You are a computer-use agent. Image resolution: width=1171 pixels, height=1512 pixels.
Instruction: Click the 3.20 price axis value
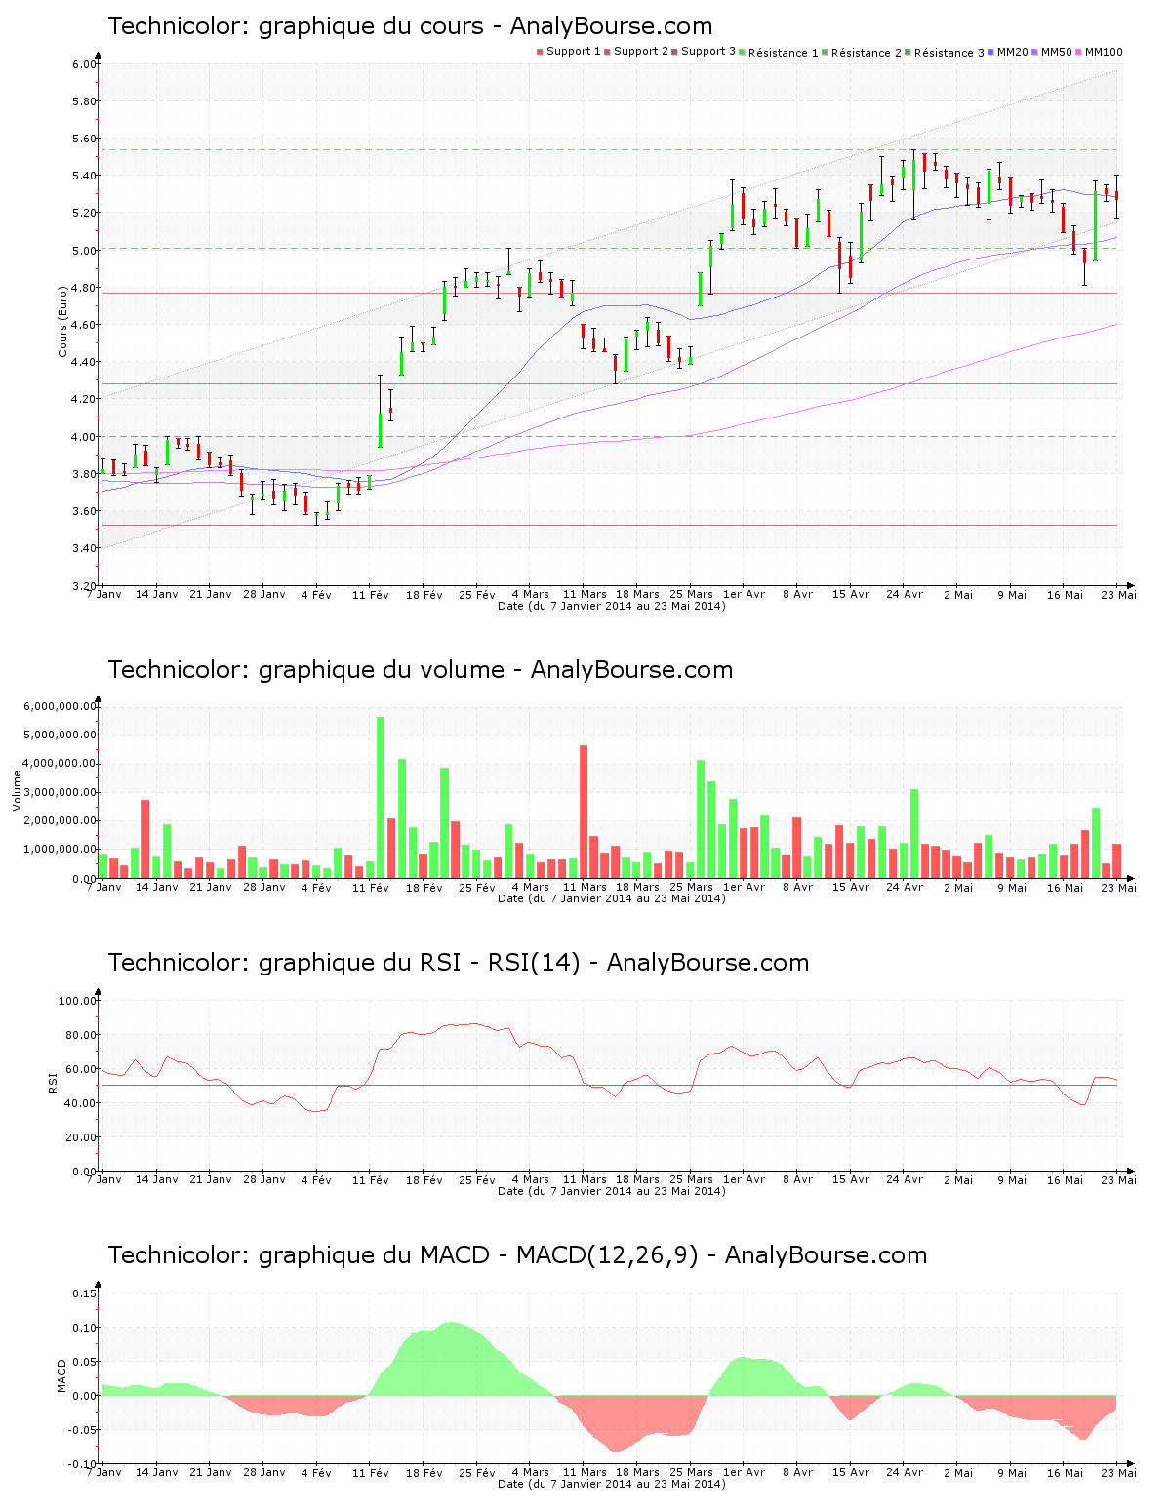85,586
